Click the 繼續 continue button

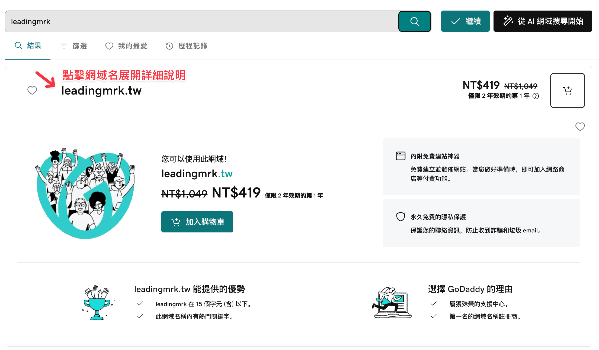click(x=465, y=21)
